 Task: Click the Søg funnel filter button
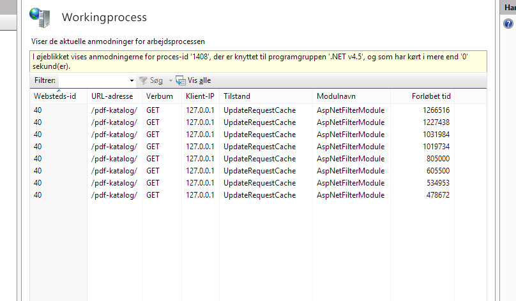click(151, 81)
